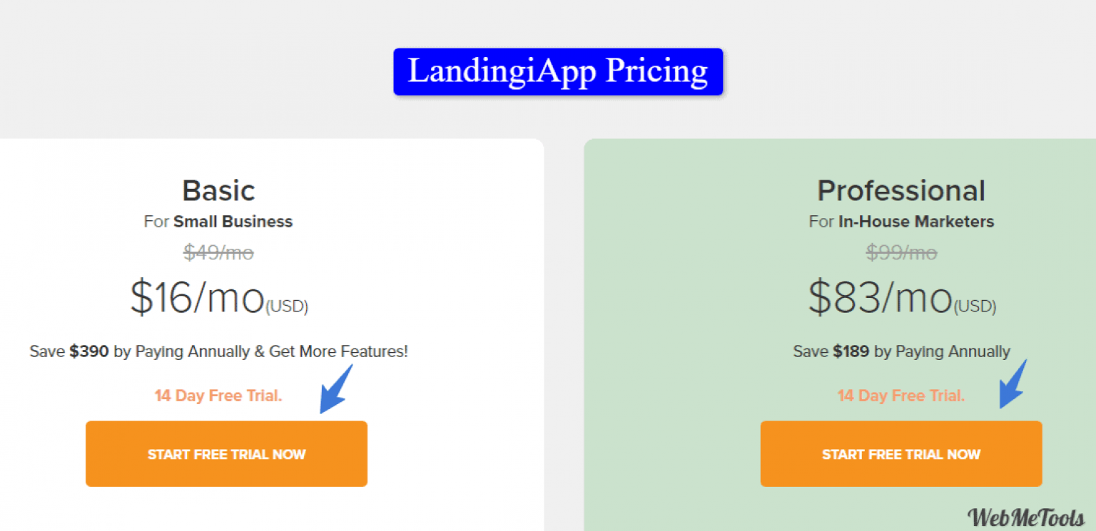Screen dimensions: 1096x531
Task: Click the Professional plan heading
Action: (901, 190)
